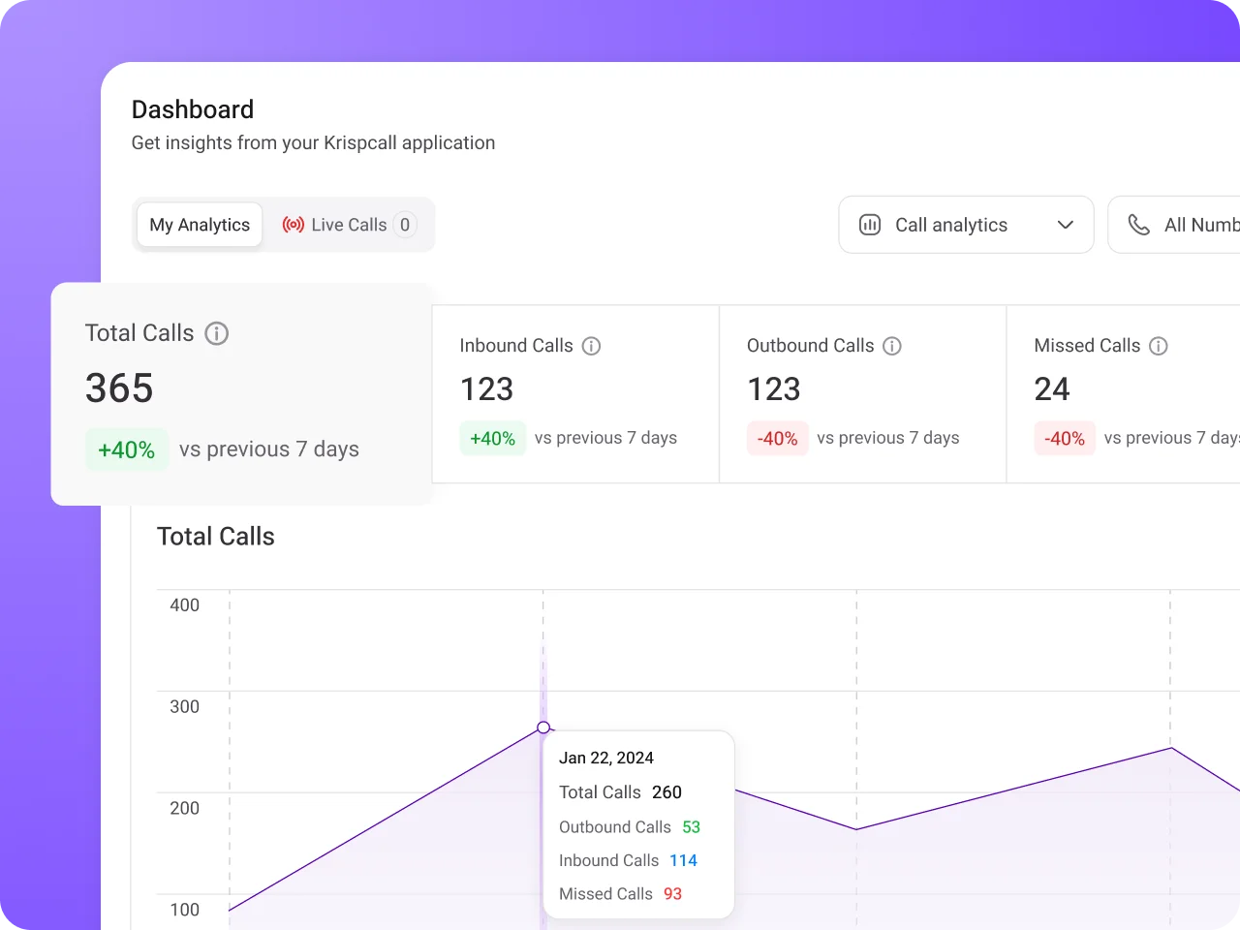Click the 200 y-axis label

[x=185, y=809]
